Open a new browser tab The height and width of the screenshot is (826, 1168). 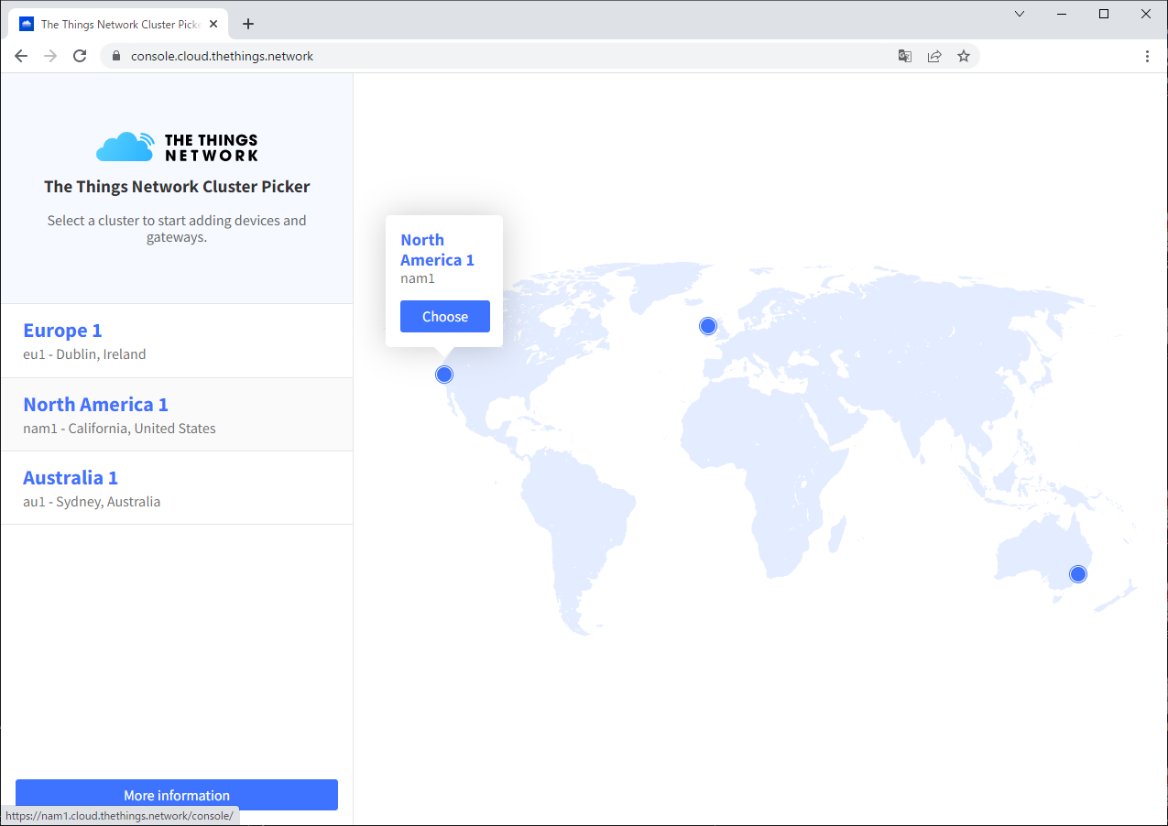point(247,24)
